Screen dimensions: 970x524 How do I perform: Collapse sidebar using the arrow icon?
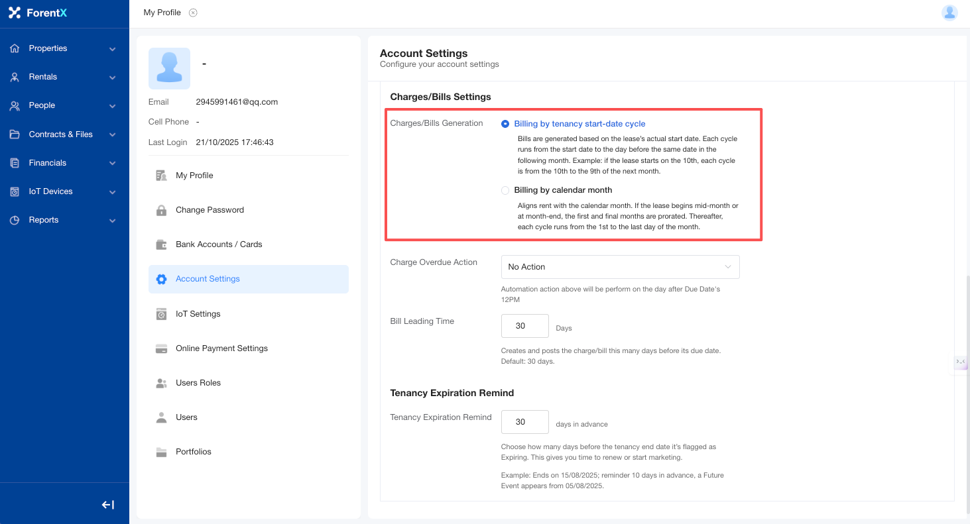click(108, 505)
